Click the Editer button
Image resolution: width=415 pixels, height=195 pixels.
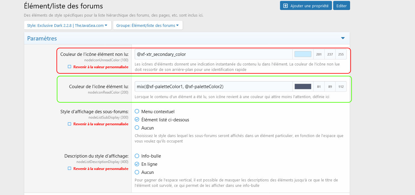[341, 6]
